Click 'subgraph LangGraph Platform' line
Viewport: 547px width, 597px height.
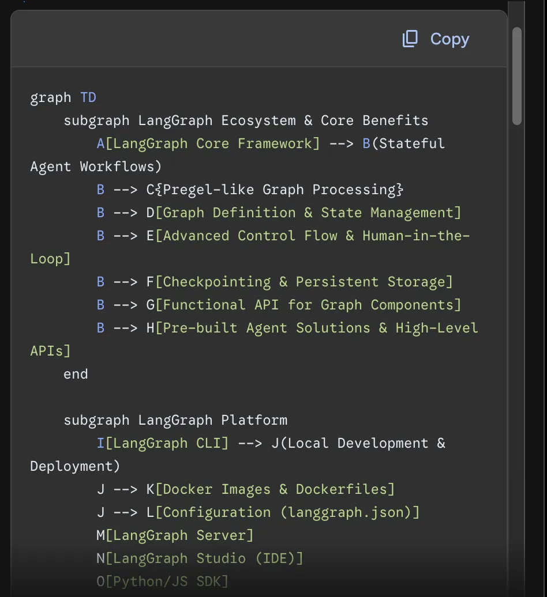tap(175, 420)
